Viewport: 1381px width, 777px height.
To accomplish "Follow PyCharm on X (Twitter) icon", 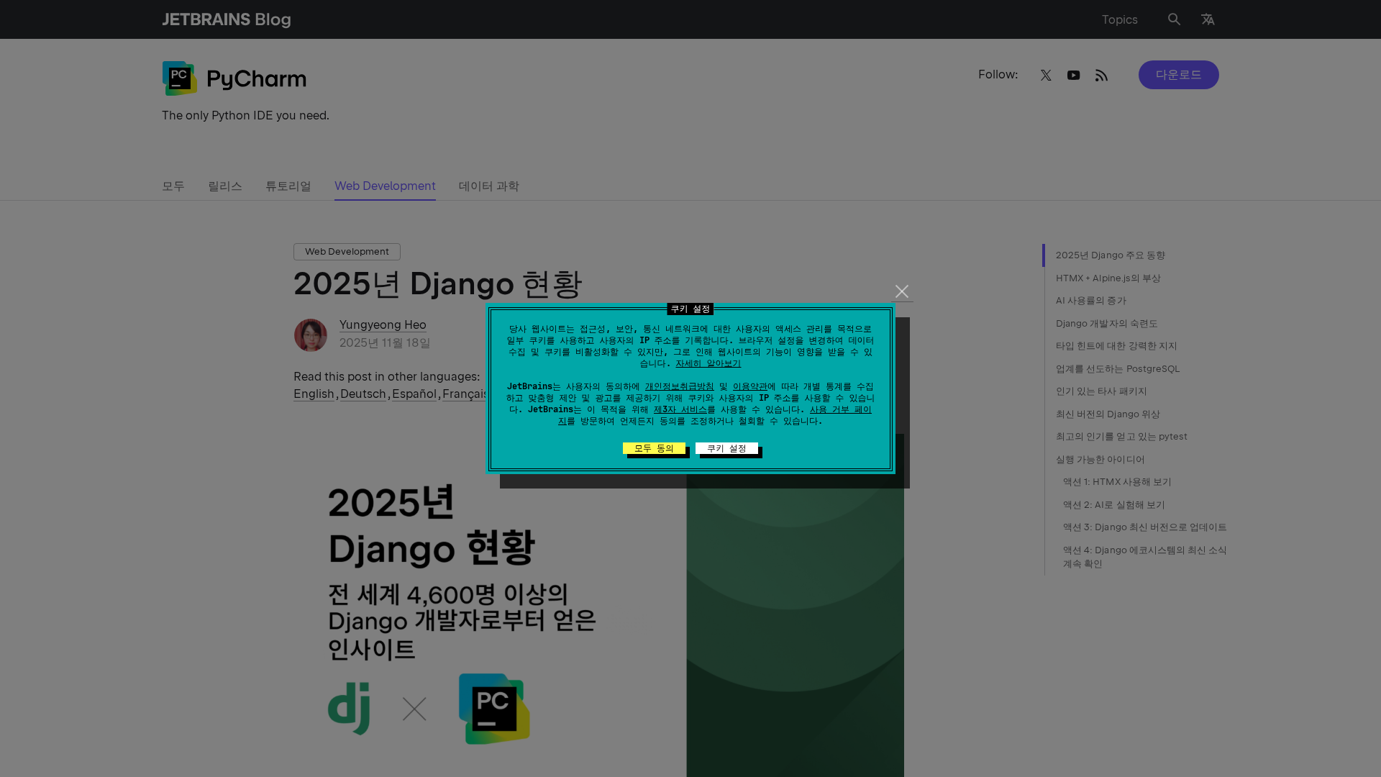I will (1046, 76).
